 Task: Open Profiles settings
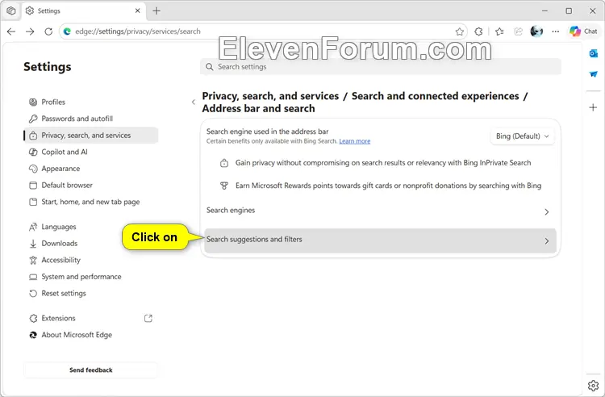tap(90, 102)
